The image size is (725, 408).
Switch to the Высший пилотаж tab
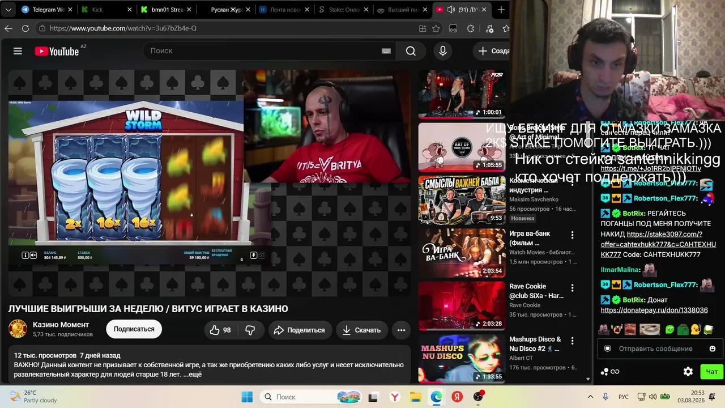402,10
